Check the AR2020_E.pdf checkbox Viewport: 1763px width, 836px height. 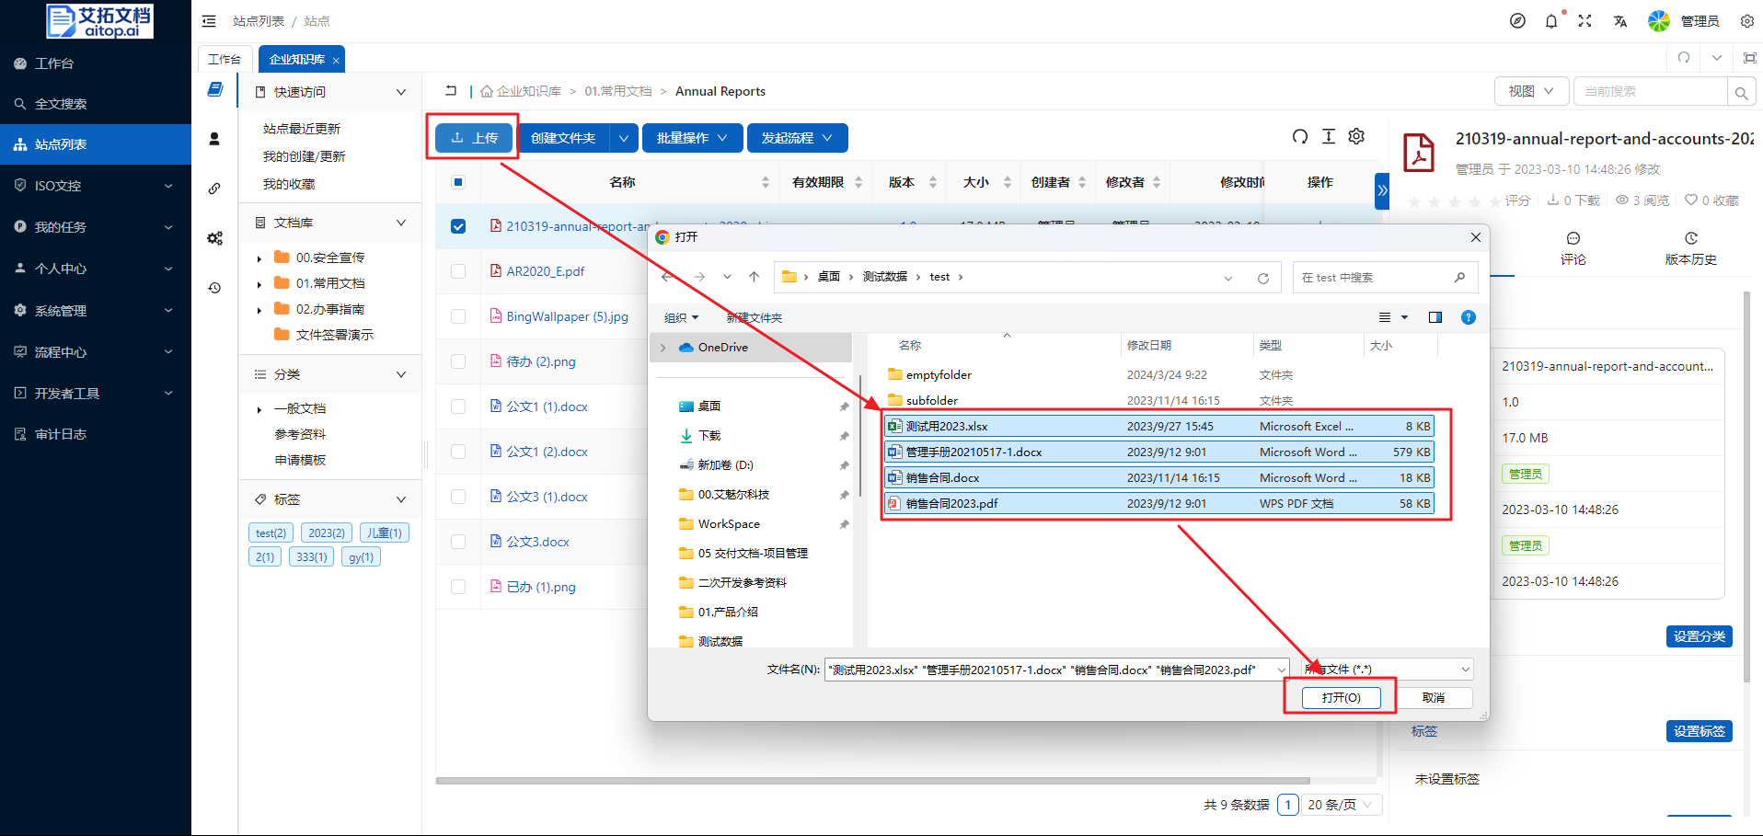pos(458,271)
